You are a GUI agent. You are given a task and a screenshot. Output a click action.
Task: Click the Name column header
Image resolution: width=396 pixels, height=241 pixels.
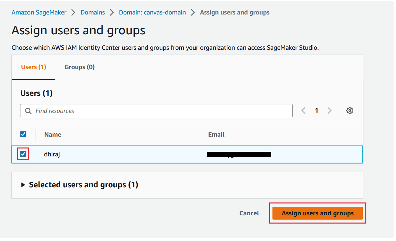coord(53,134)
